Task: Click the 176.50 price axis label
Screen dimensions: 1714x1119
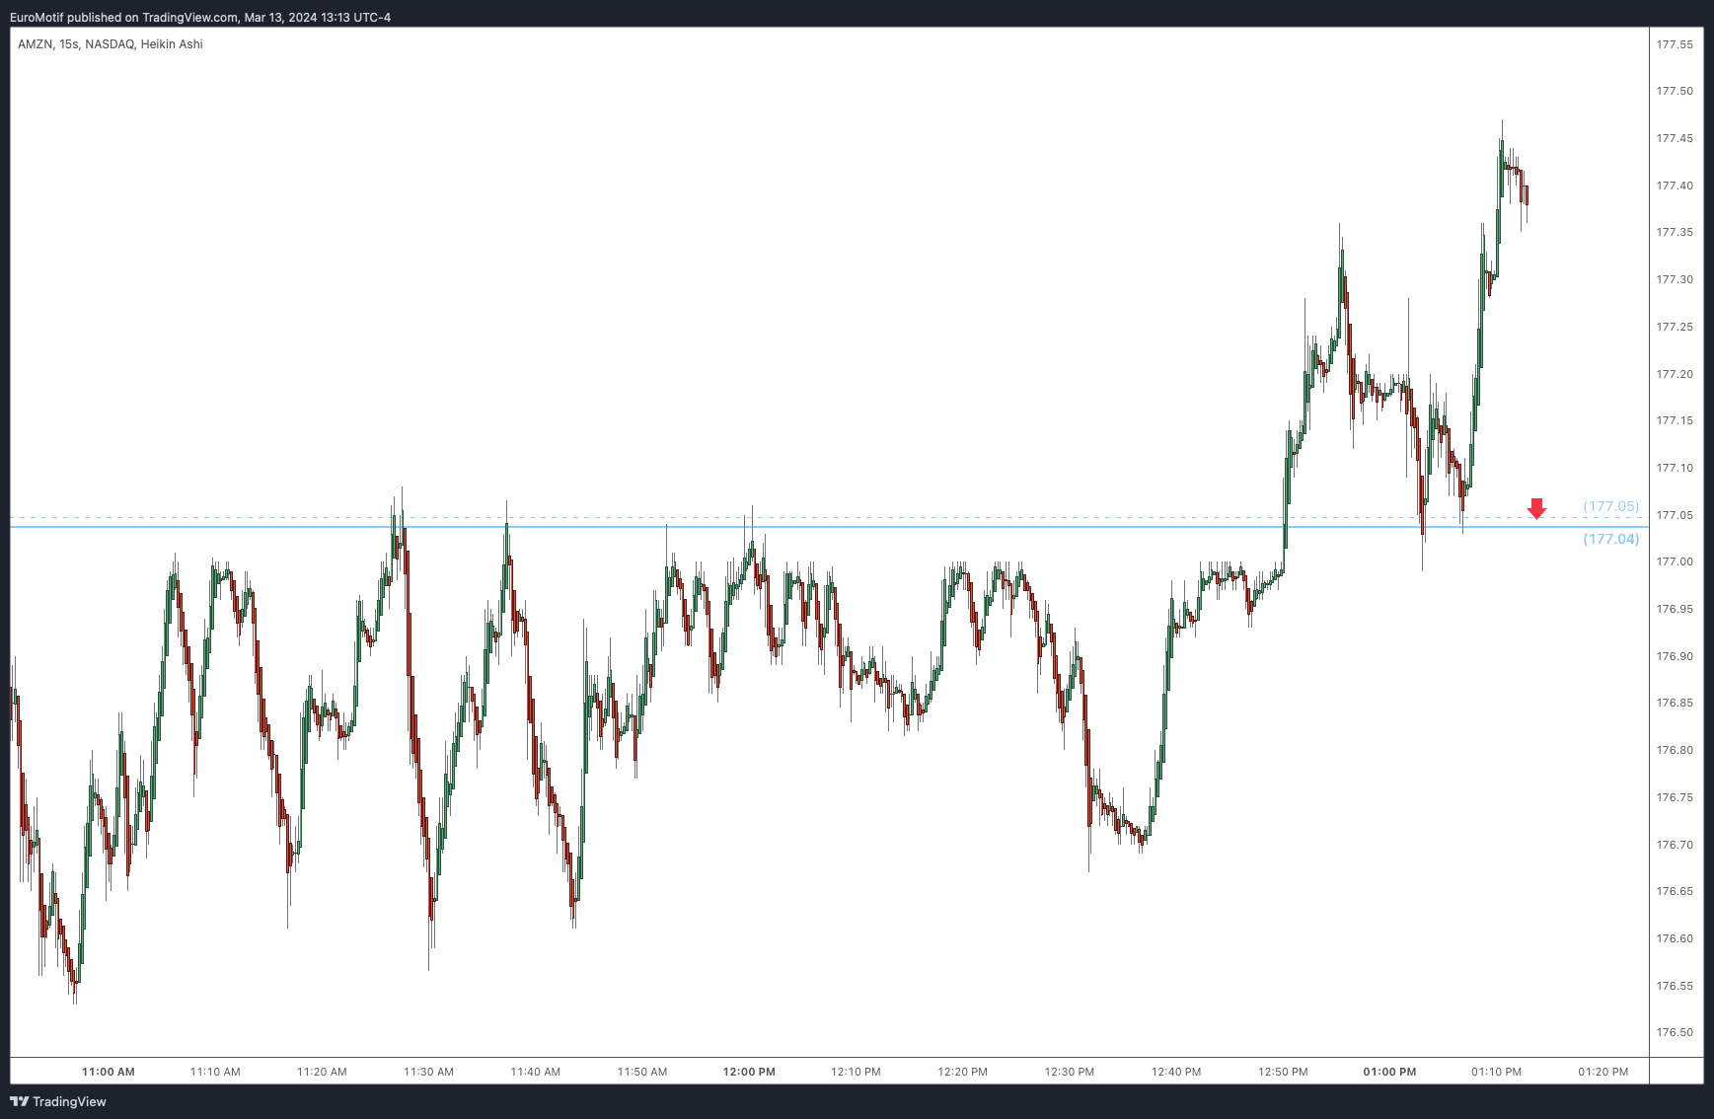Action: click(1675, 1032)
